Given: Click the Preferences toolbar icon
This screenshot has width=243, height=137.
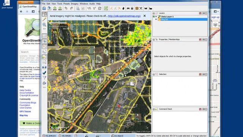Looking at the screenshot, I should (83, 8).
